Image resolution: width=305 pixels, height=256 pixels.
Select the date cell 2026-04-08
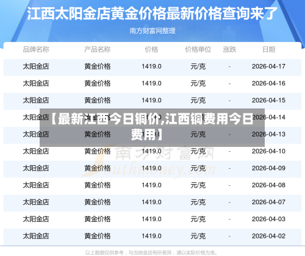click(269, 185)
